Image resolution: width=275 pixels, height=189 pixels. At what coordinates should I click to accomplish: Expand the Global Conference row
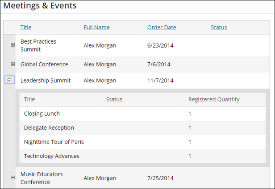click(x=13, y=64)
